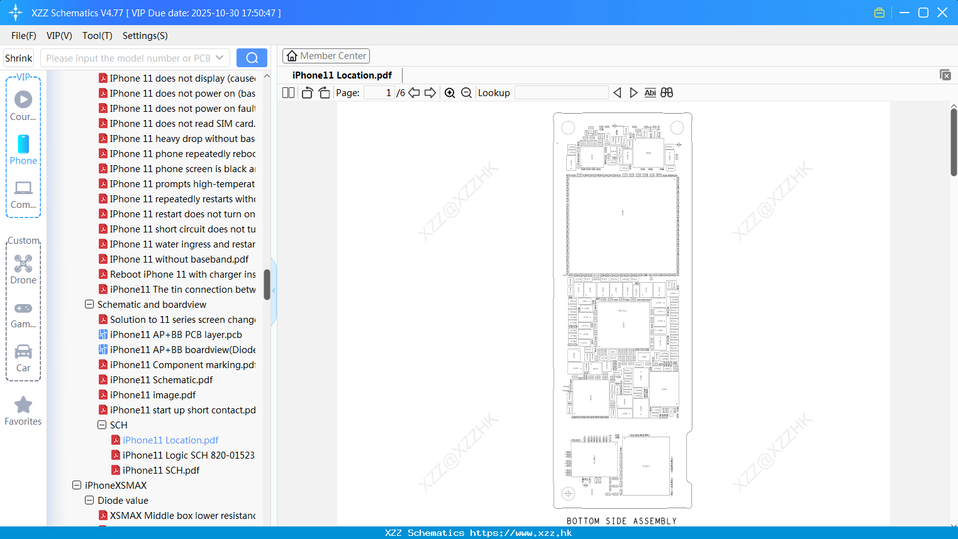Open the Member Center button

[326, 56]
